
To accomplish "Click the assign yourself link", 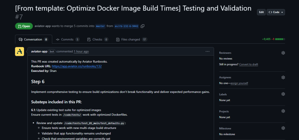I will (239, 83).
